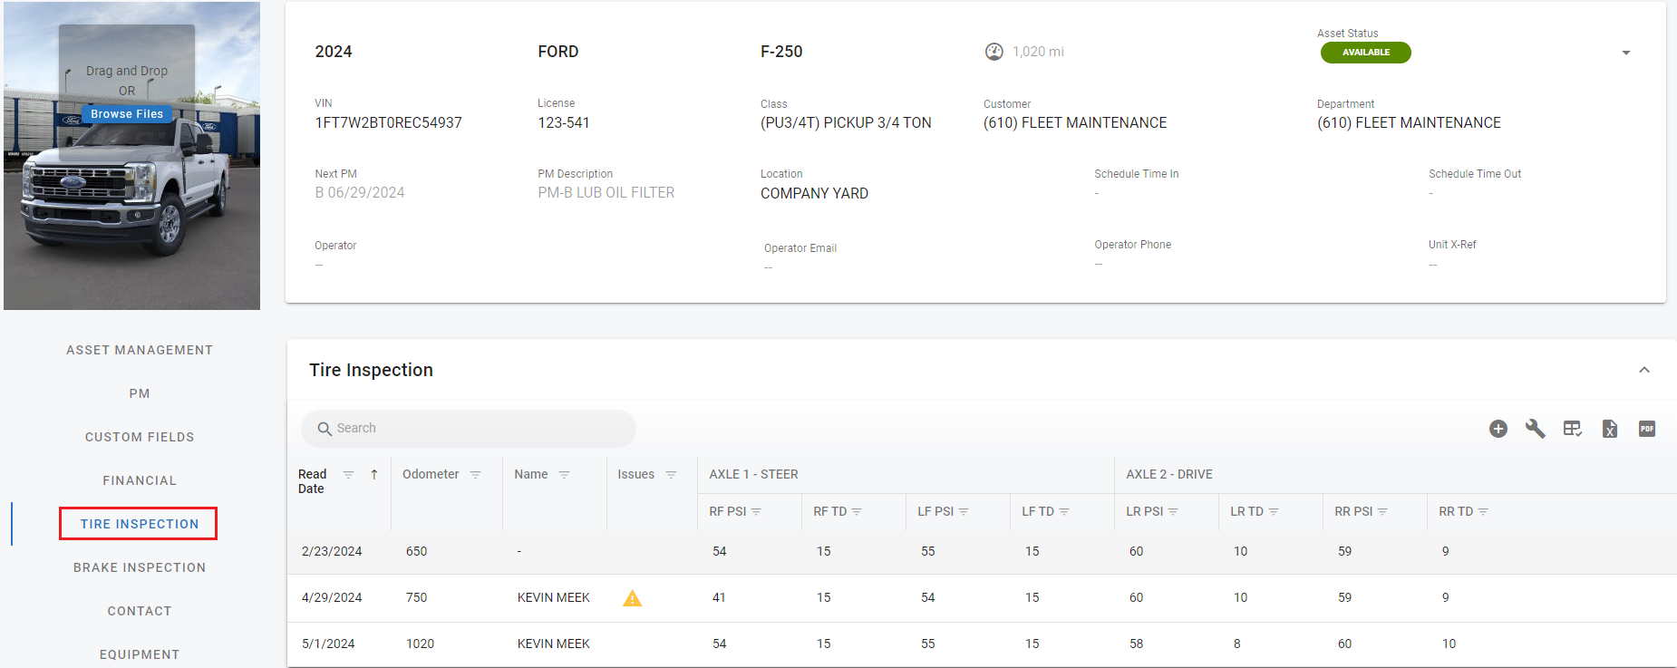The height and width of the screenshot is (668, 1677).
Task: Open the Odometer column filter icon
Action: click(x=475, y=475)
